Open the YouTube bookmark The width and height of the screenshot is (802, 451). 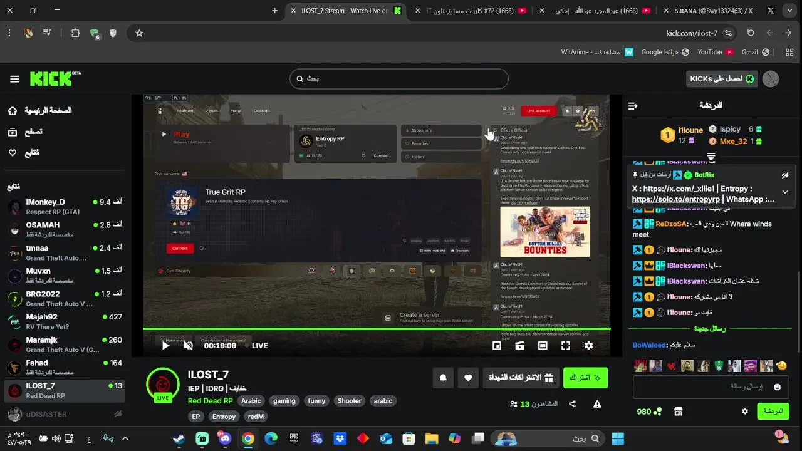pyautogui.click(x=715, y=53)
